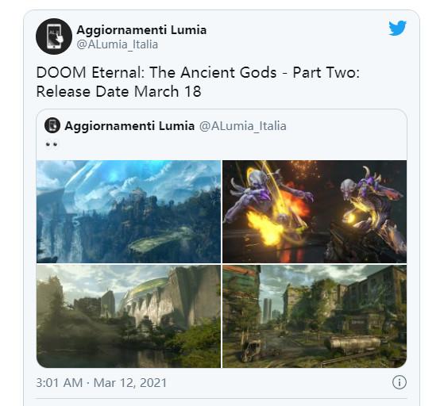The image size is (444, 406).
Task: Open the ruined city street screenshot
Action: [315, 316]
